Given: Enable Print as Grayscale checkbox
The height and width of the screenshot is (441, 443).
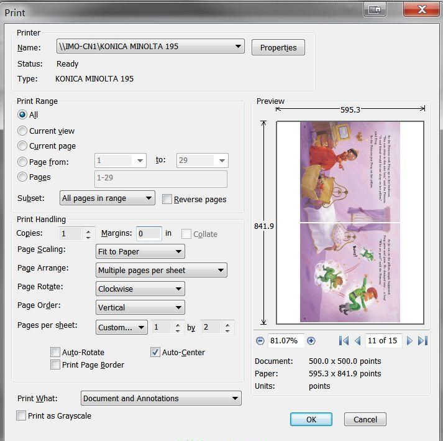Looking at the screenshot, I should [21, 416].
